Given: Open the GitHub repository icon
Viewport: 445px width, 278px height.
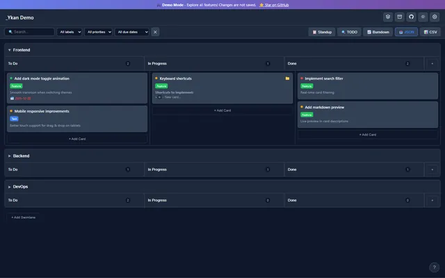Looking at the screenshot, I should (x=411, y=17).
